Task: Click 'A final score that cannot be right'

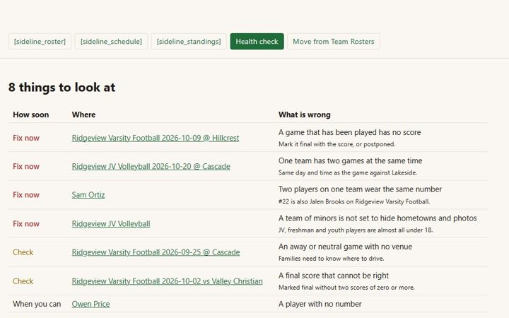Action: (x=334, y=276)
